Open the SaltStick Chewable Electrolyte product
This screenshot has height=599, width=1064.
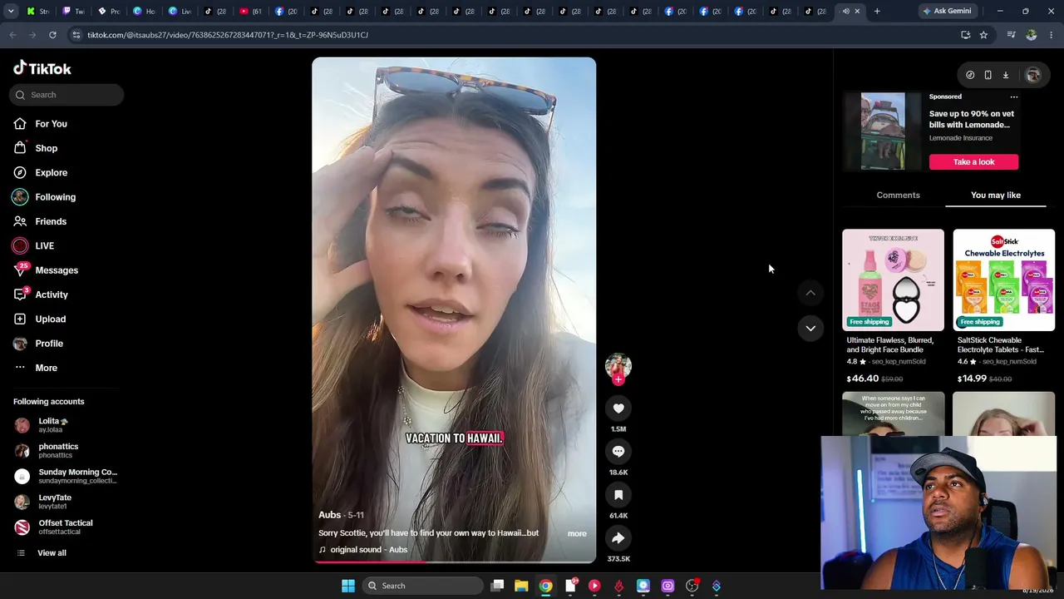tap(1004, 280)
